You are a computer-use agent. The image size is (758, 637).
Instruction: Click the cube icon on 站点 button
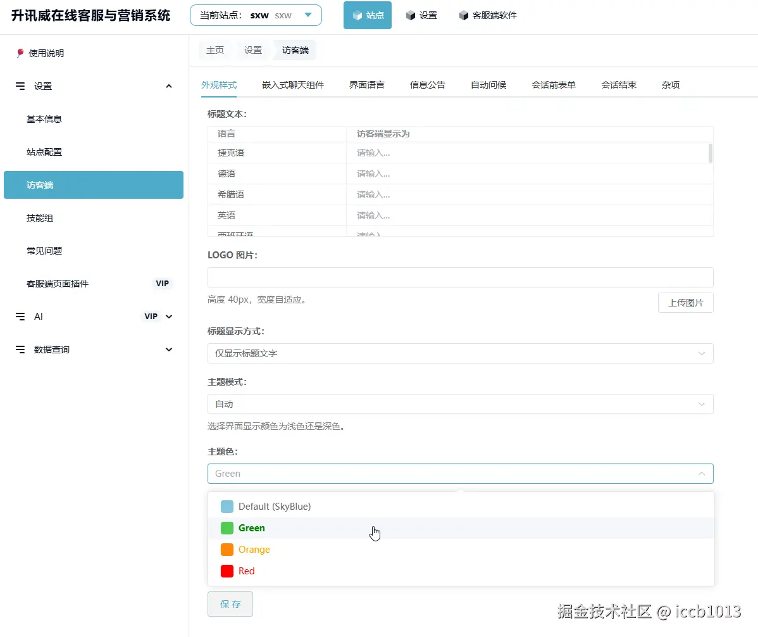tap(357, 15)
